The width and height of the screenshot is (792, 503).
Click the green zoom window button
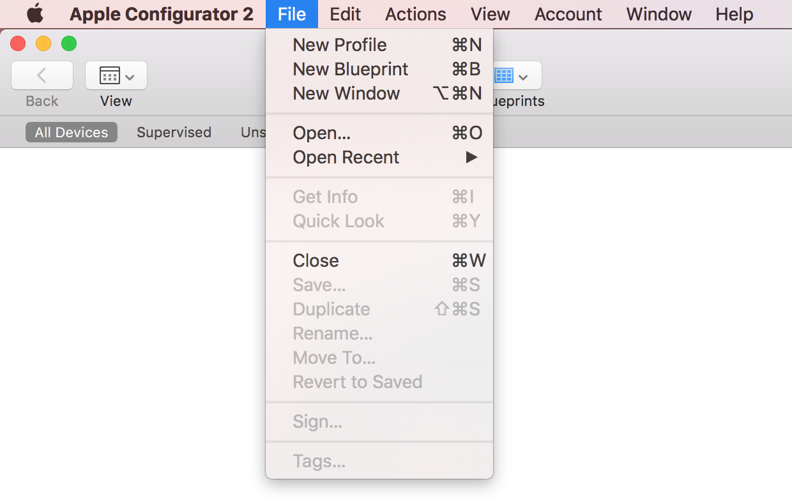tap(69, 43)
